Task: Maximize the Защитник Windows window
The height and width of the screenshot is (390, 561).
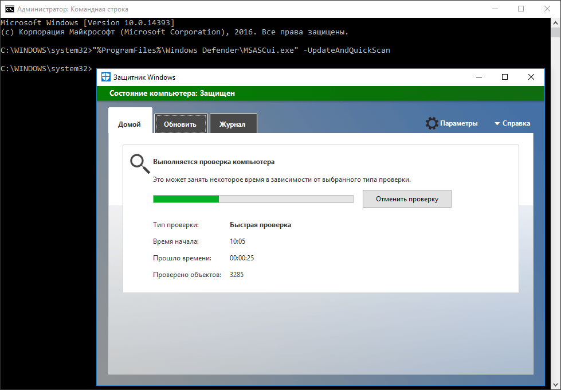Action: (x=505, y=77)
